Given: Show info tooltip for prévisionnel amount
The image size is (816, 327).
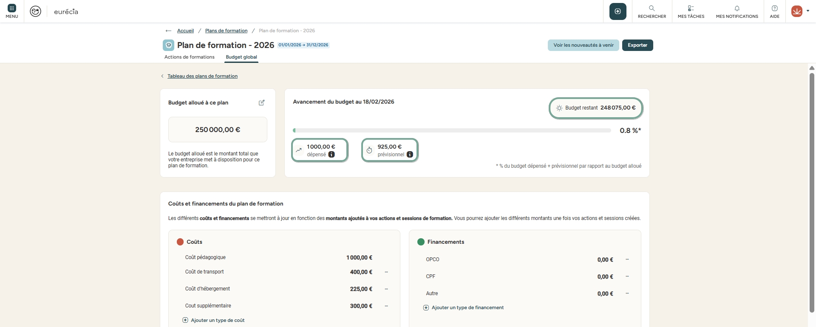Looking at the screenshot, I should (x=410, y=155).
